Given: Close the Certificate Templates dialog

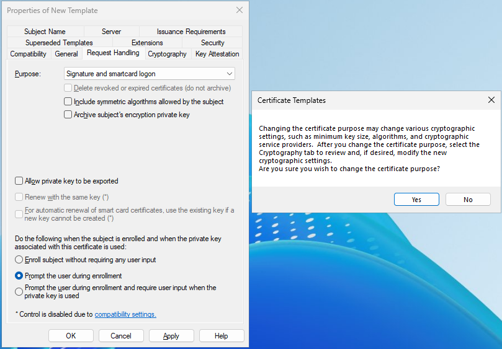Looking at the screenshot, I should [x=491, y=100].
